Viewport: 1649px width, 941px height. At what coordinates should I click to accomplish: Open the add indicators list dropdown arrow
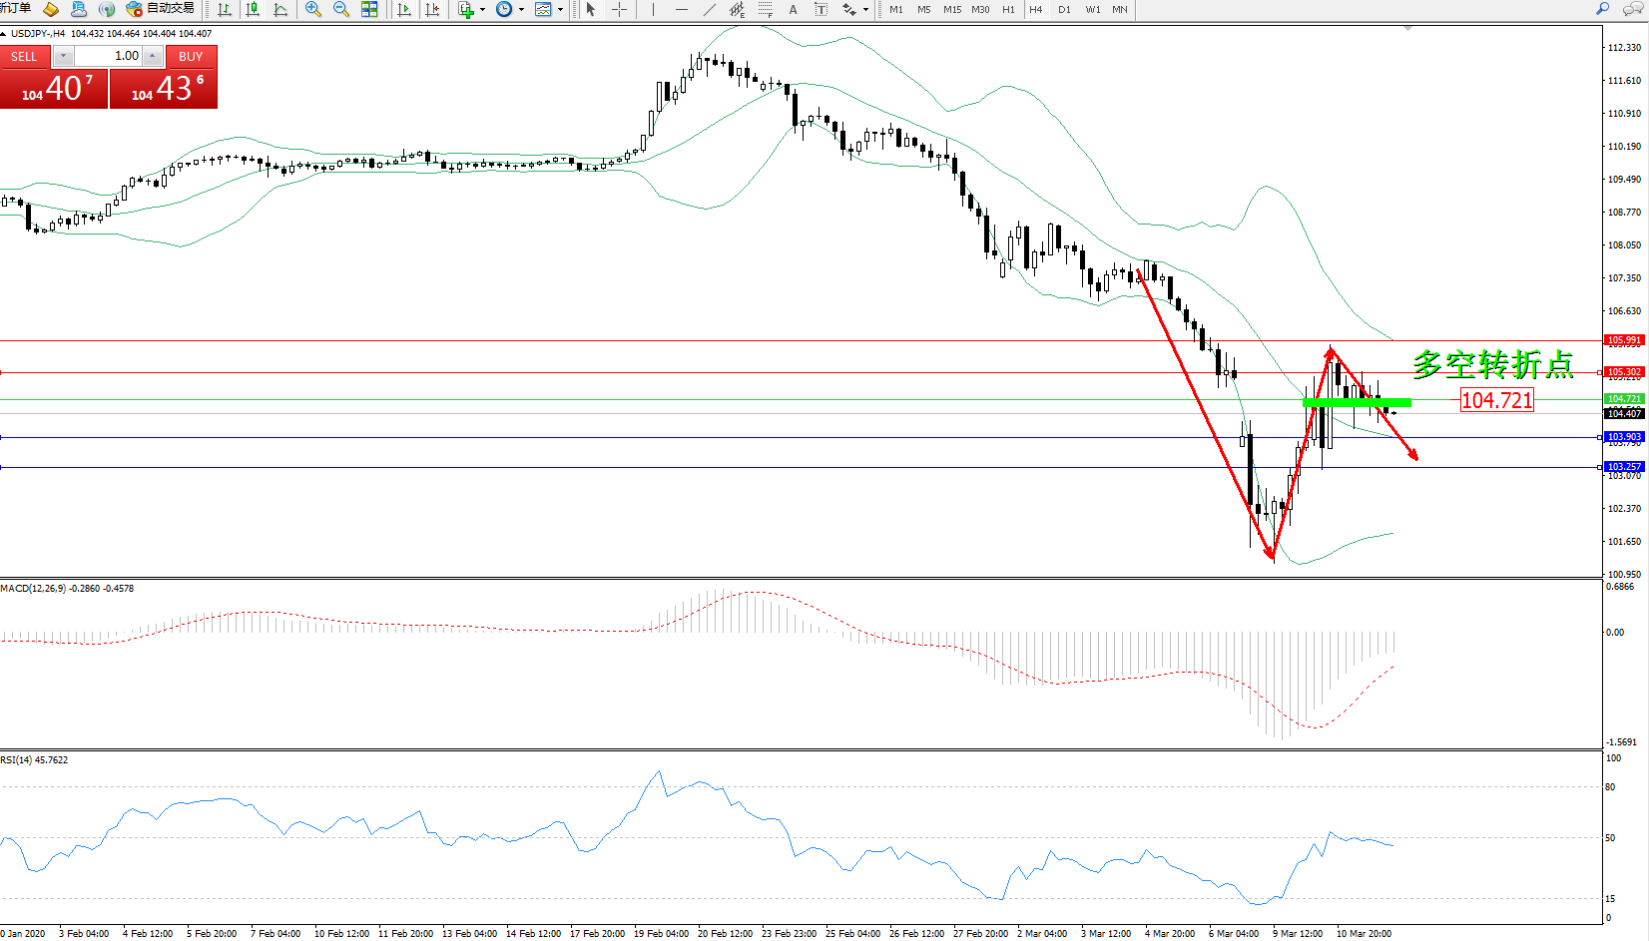click(x=482, y=10)
